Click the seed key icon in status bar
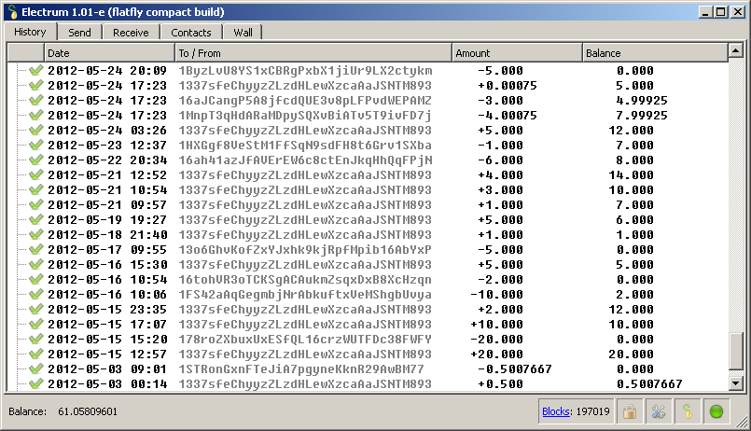The width and height of the screenshot is (751, 431). click(688, 411)
